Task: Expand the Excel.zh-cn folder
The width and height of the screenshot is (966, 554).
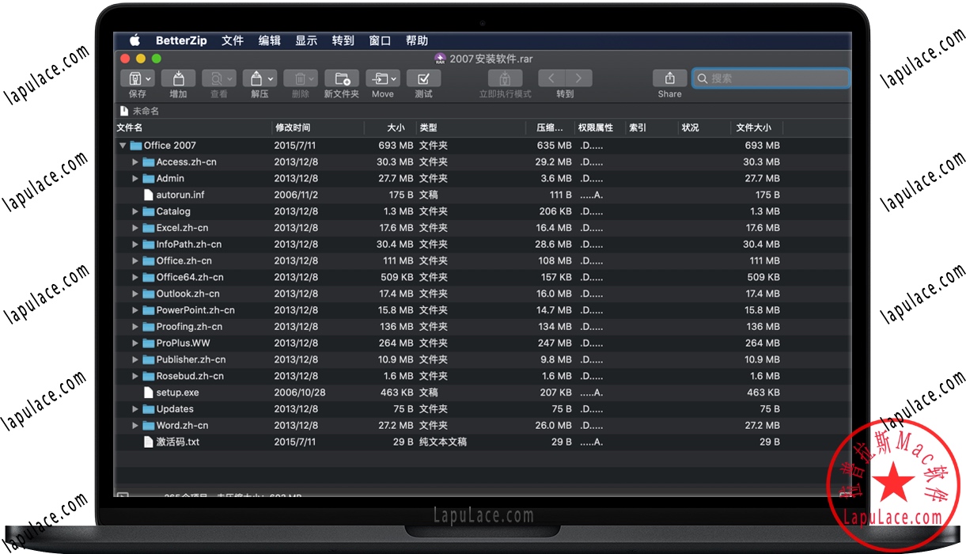Action: tap(135, 228)
